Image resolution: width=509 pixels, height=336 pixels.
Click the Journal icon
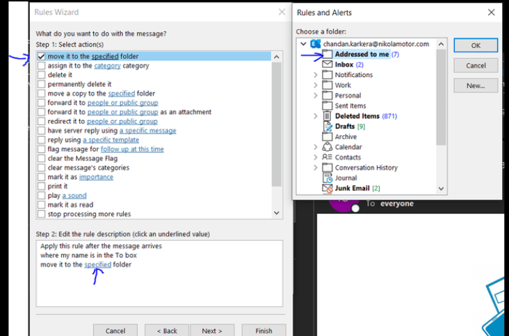tap(328, 178)
